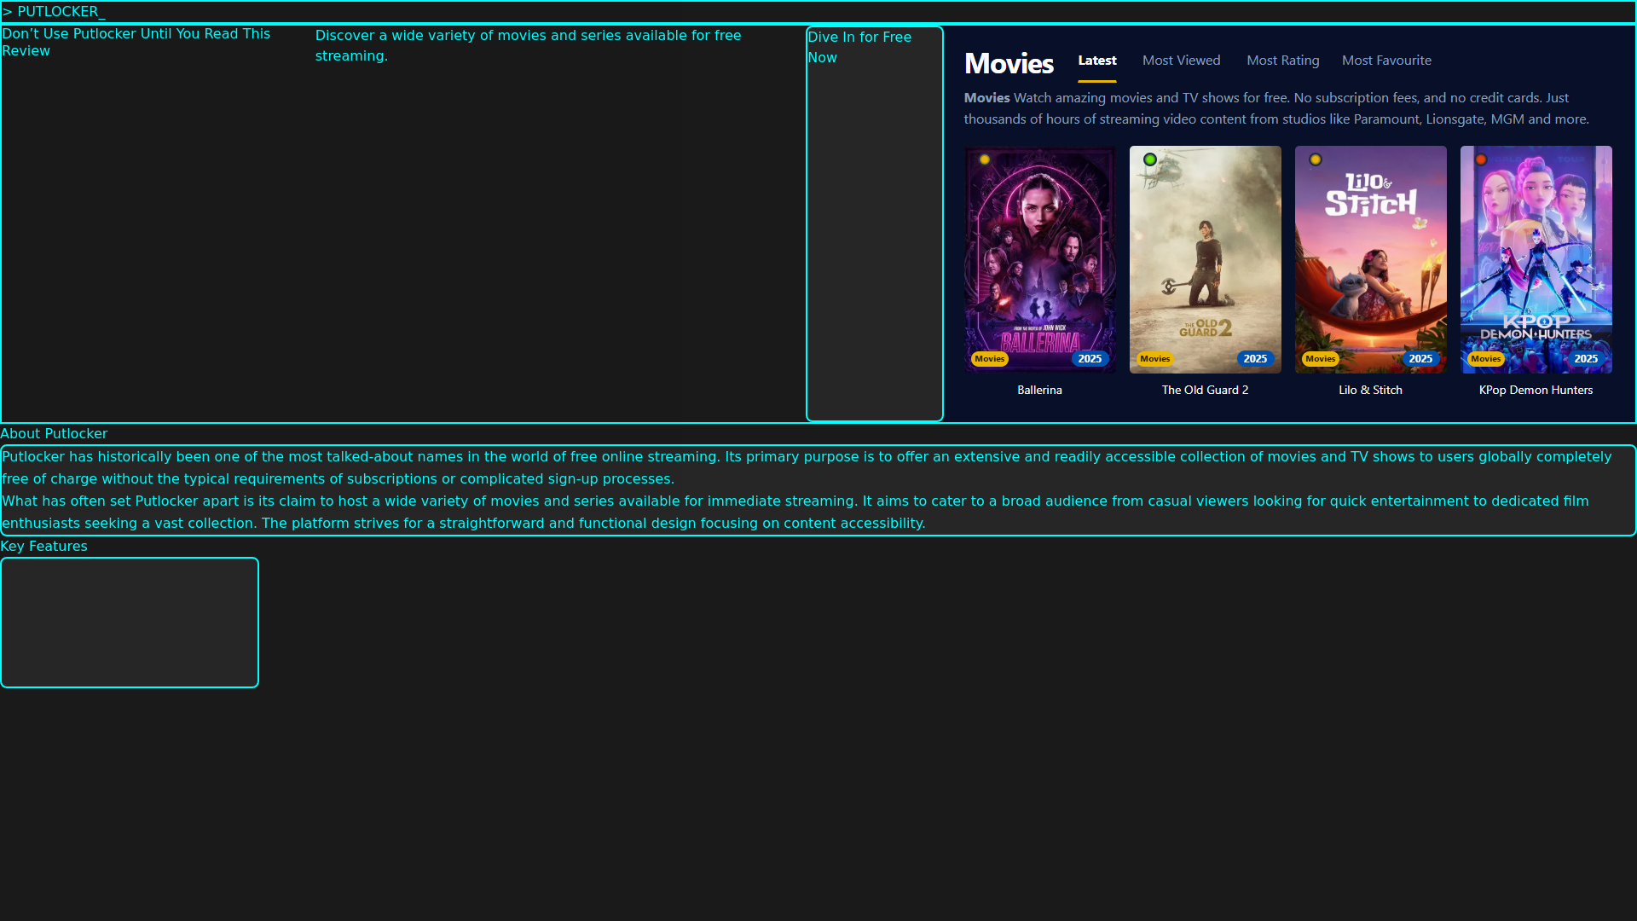
Task: Click yellow status dot on Ballerina poster
Action: pyautogui.click(x=985, y=159)
